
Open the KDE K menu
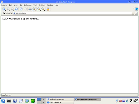click(x=3, y=101)
